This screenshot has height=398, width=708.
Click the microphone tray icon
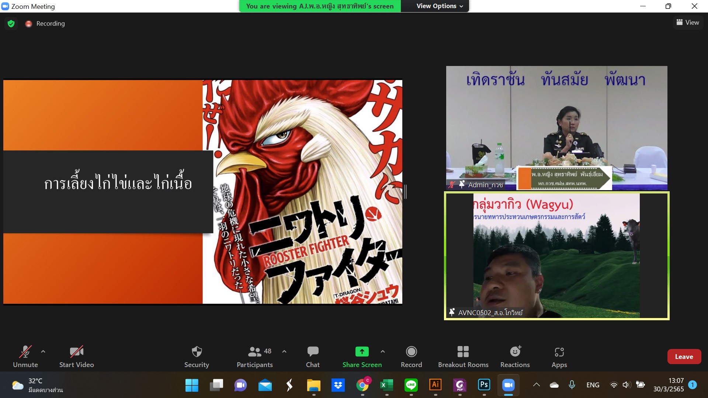click(x=572, y=385)
